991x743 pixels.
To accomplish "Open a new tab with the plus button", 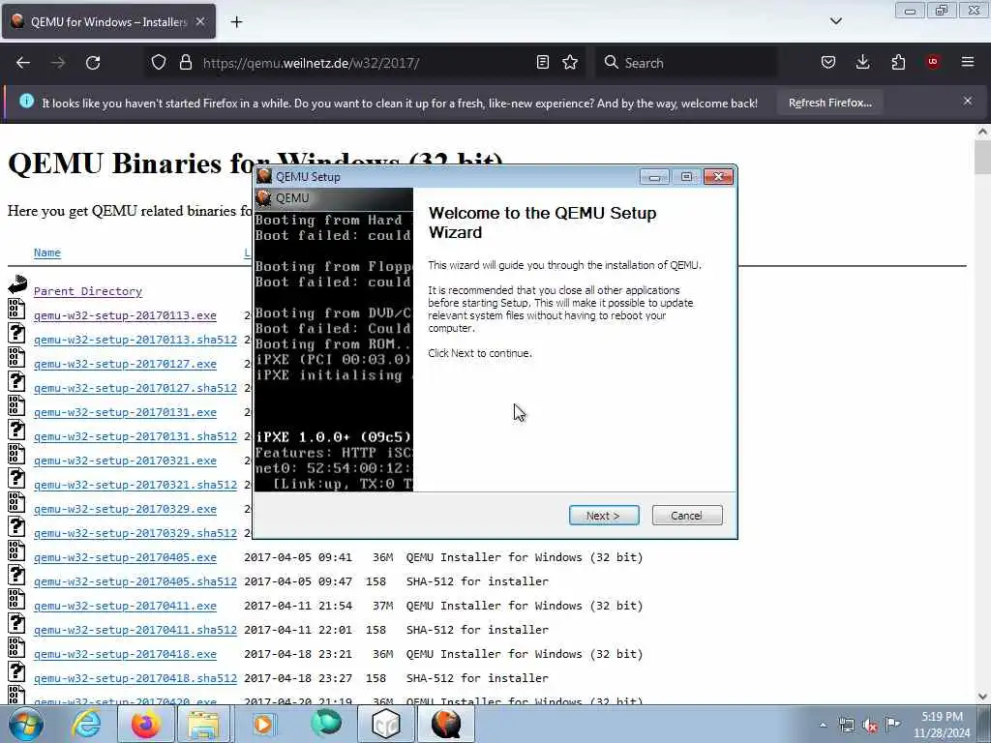I will click(236, 22).
